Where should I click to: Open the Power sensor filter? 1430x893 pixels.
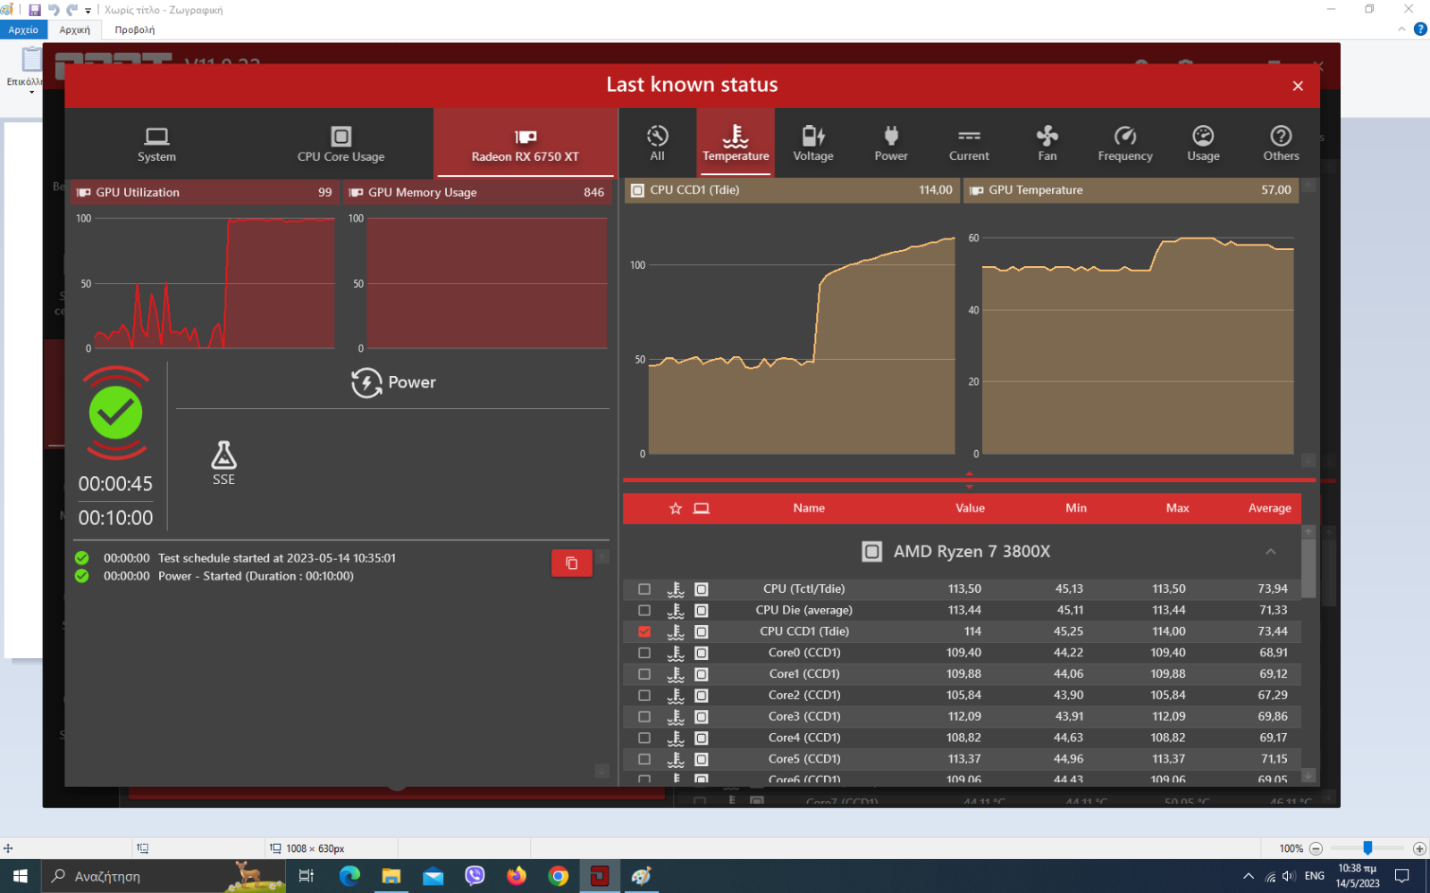[891, 144]
